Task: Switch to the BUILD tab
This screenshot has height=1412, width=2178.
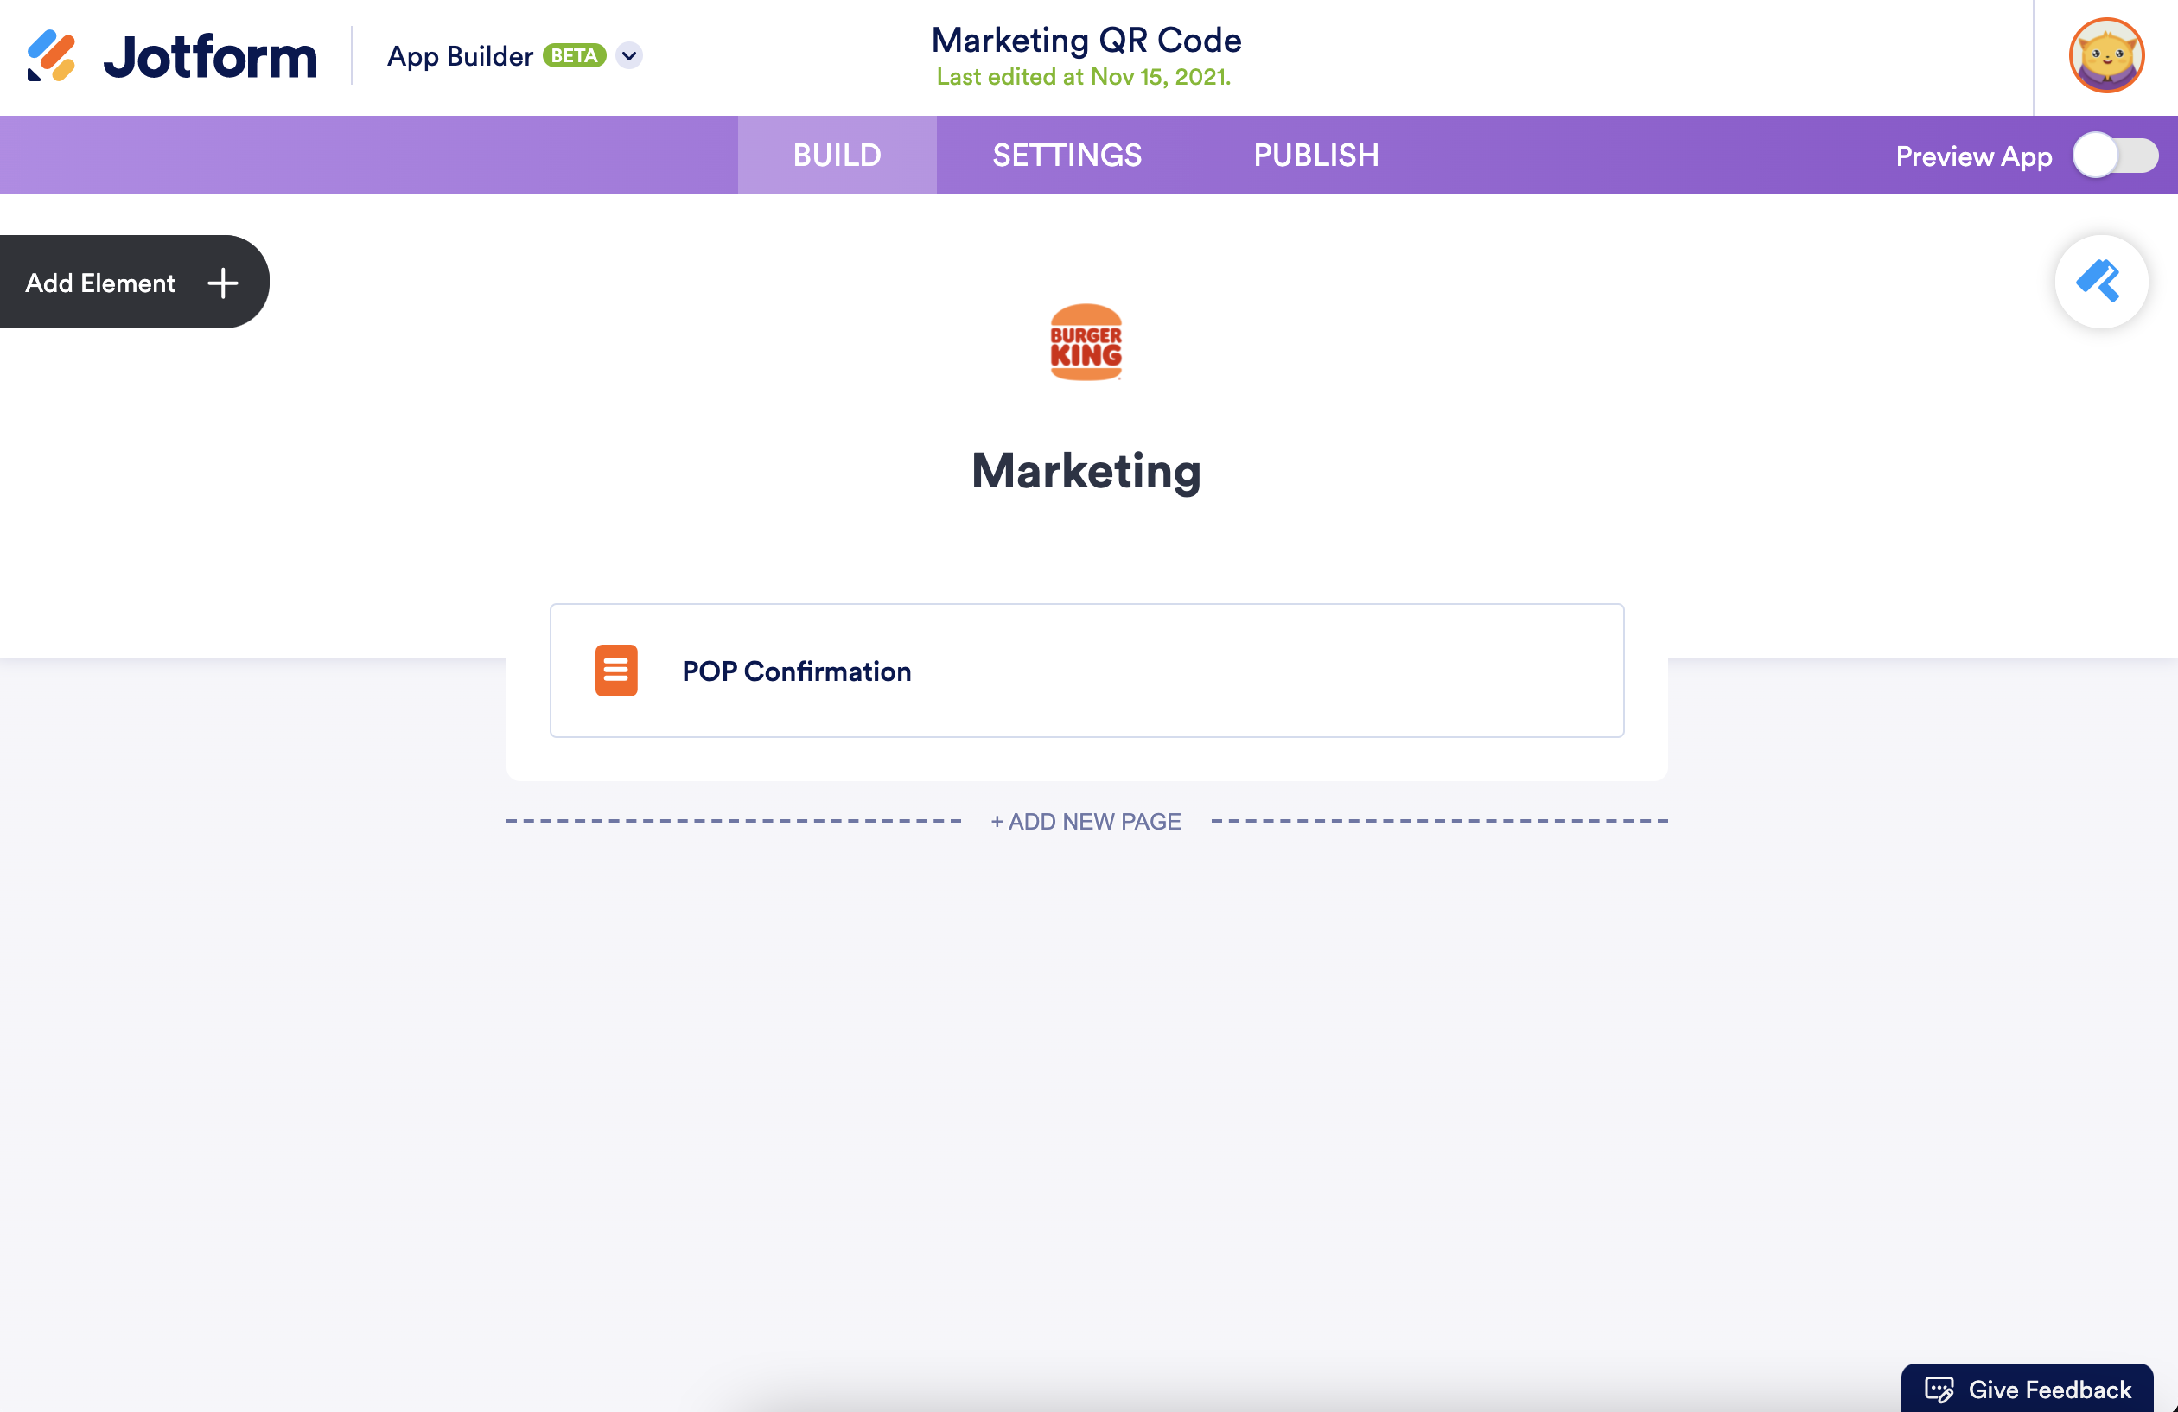Action: [x=837, y=155]
